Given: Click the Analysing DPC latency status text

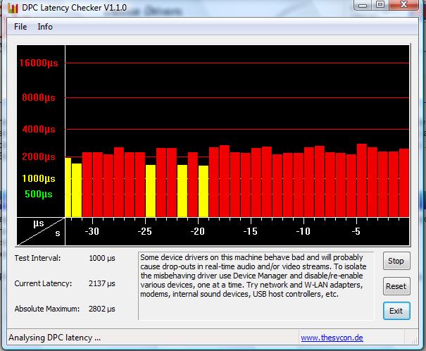Looking at the screenshot, I should [x=55, y=338].
